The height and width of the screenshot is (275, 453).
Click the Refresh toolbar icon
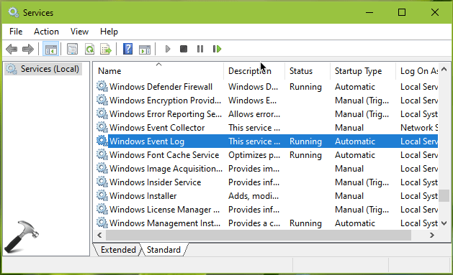point(89,49)
